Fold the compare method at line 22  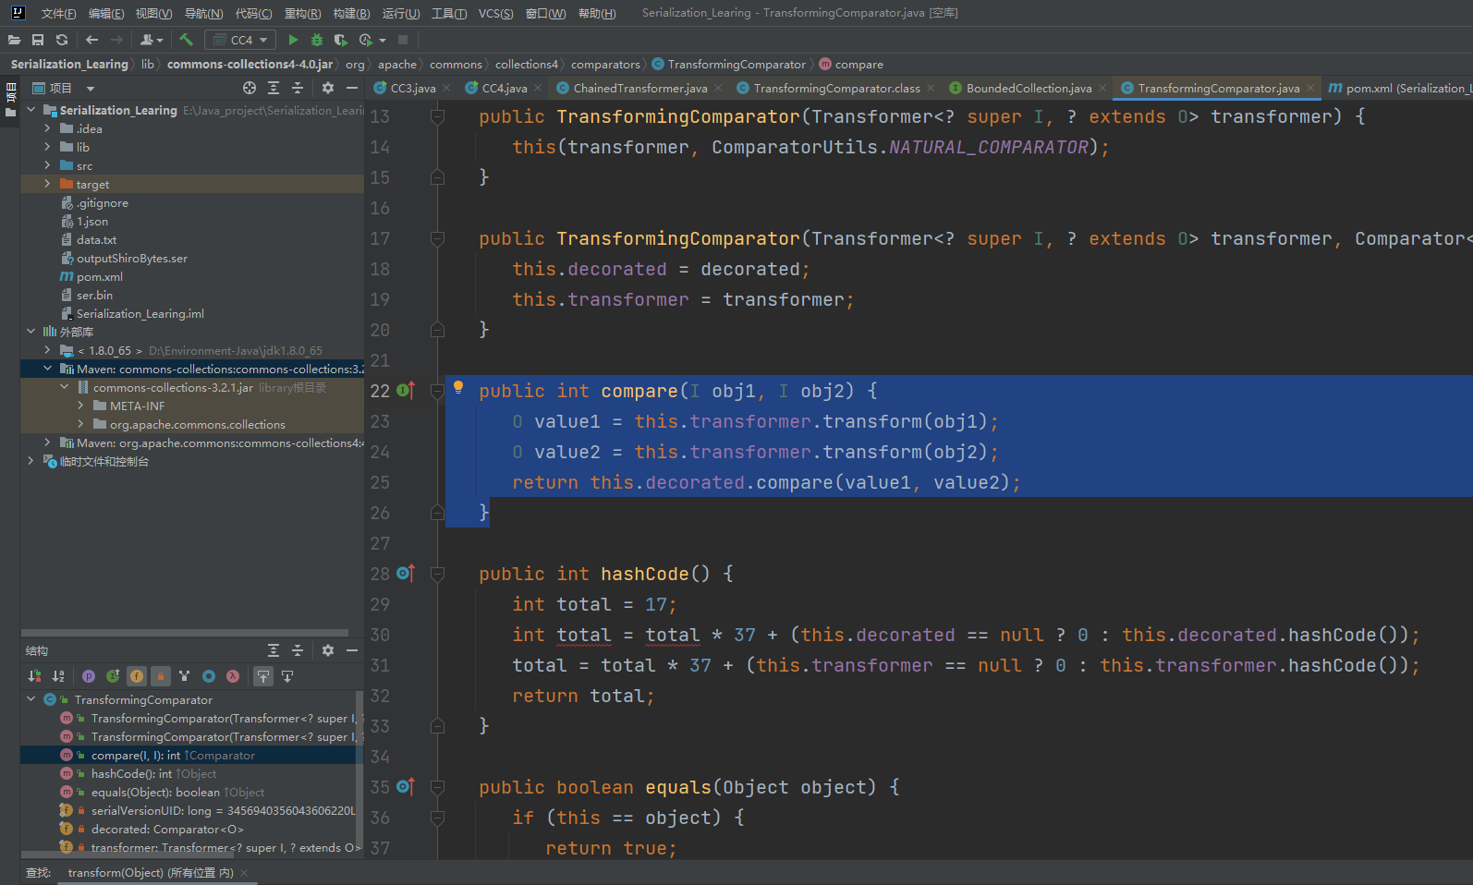[x=437, y=391]
